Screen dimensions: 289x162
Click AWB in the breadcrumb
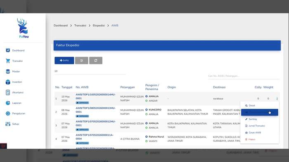point(115,26)
